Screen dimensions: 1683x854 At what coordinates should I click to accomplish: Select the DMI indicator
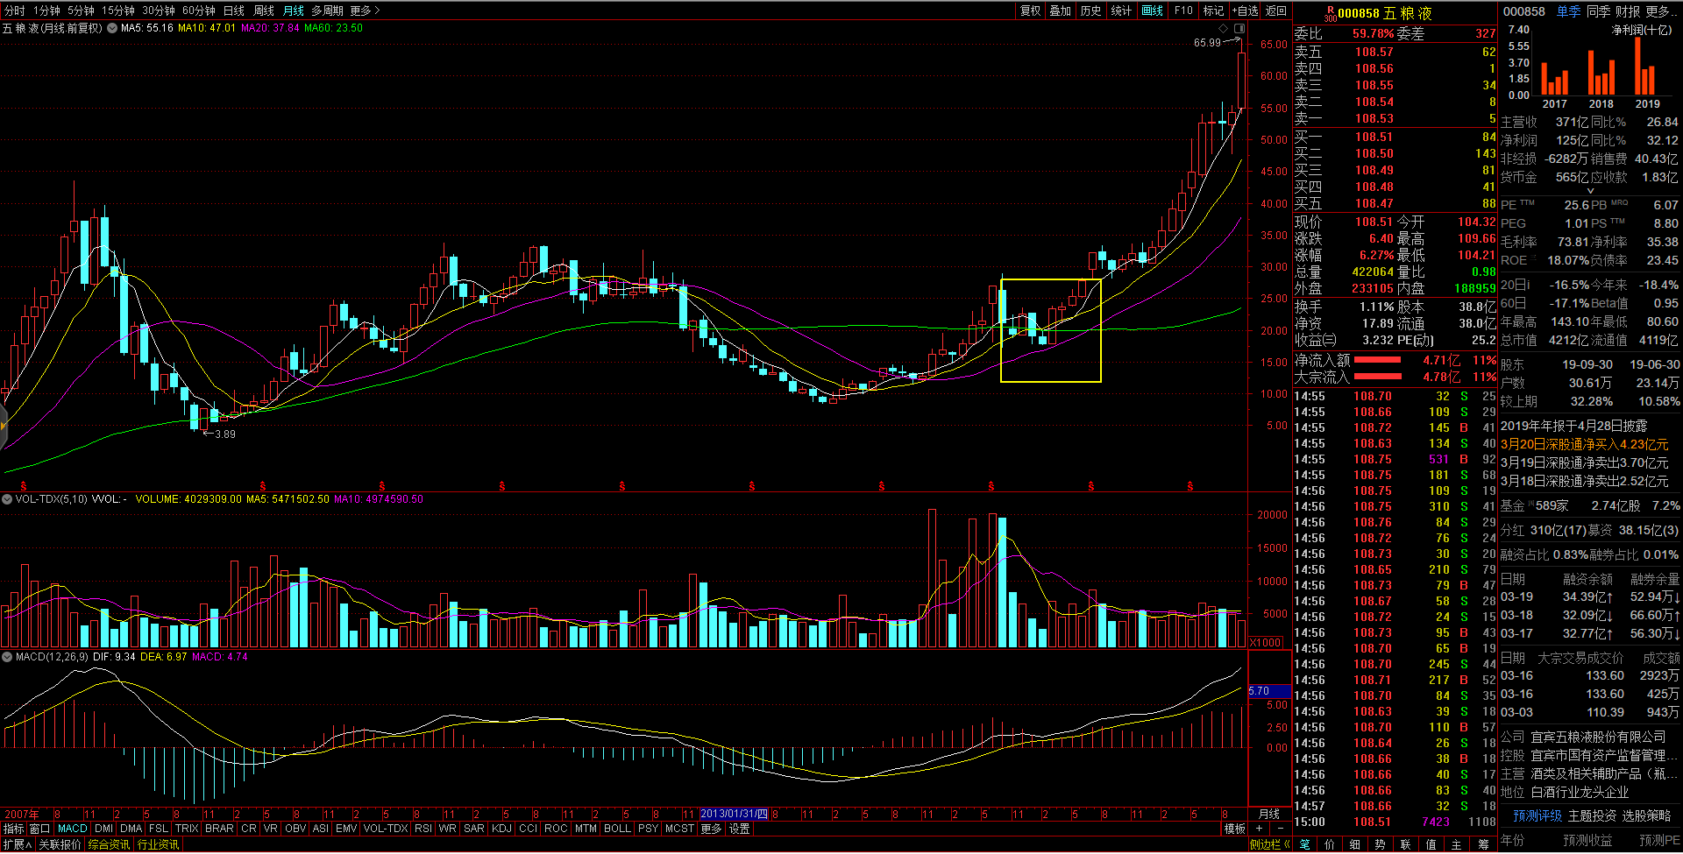(x=103, y=829)
